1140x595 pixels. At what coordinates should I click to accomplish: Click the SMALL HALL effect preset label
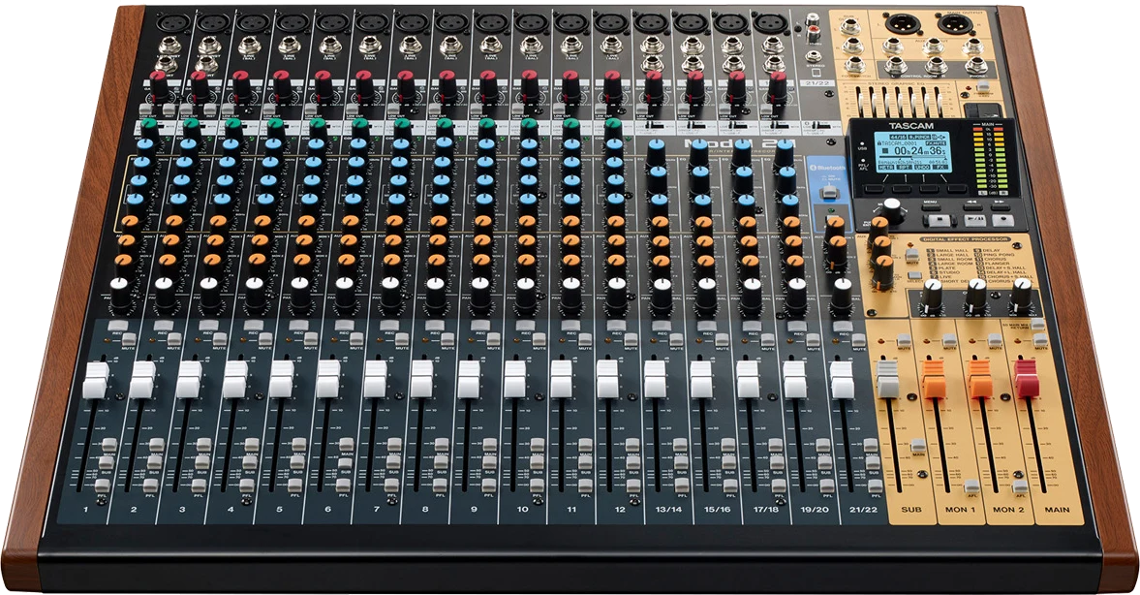(951, 251)
